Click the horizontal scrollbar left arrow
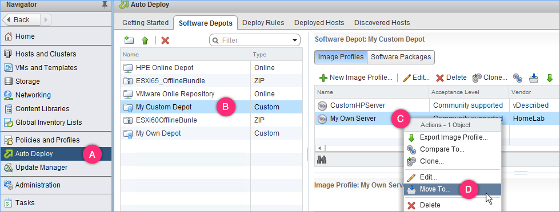560x212 pixels. pos(320,148)
